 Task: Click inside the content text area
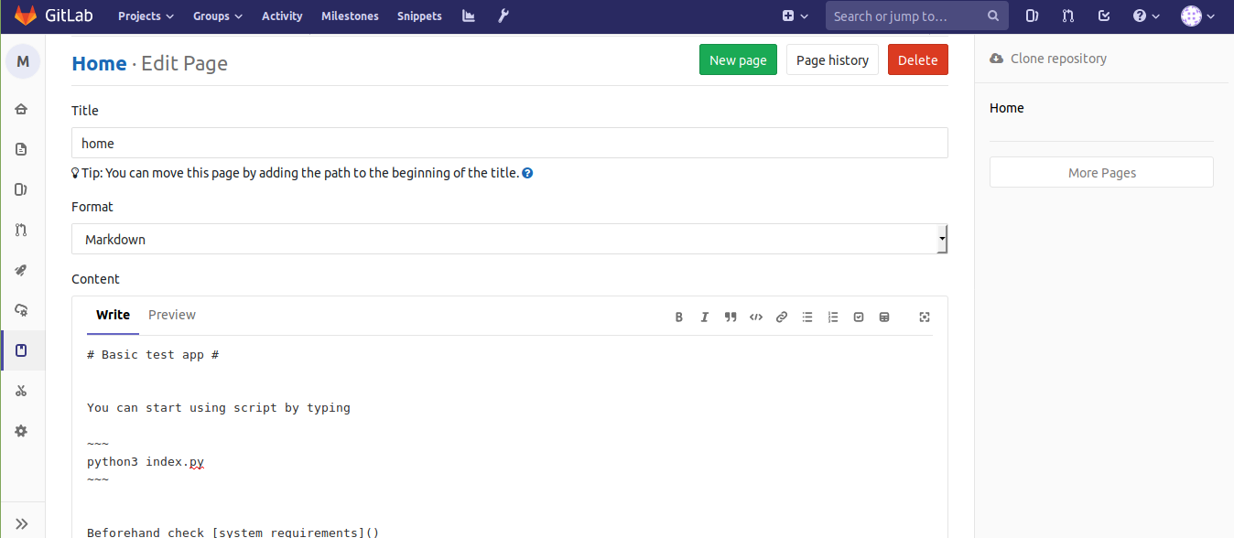coord(509,436)
